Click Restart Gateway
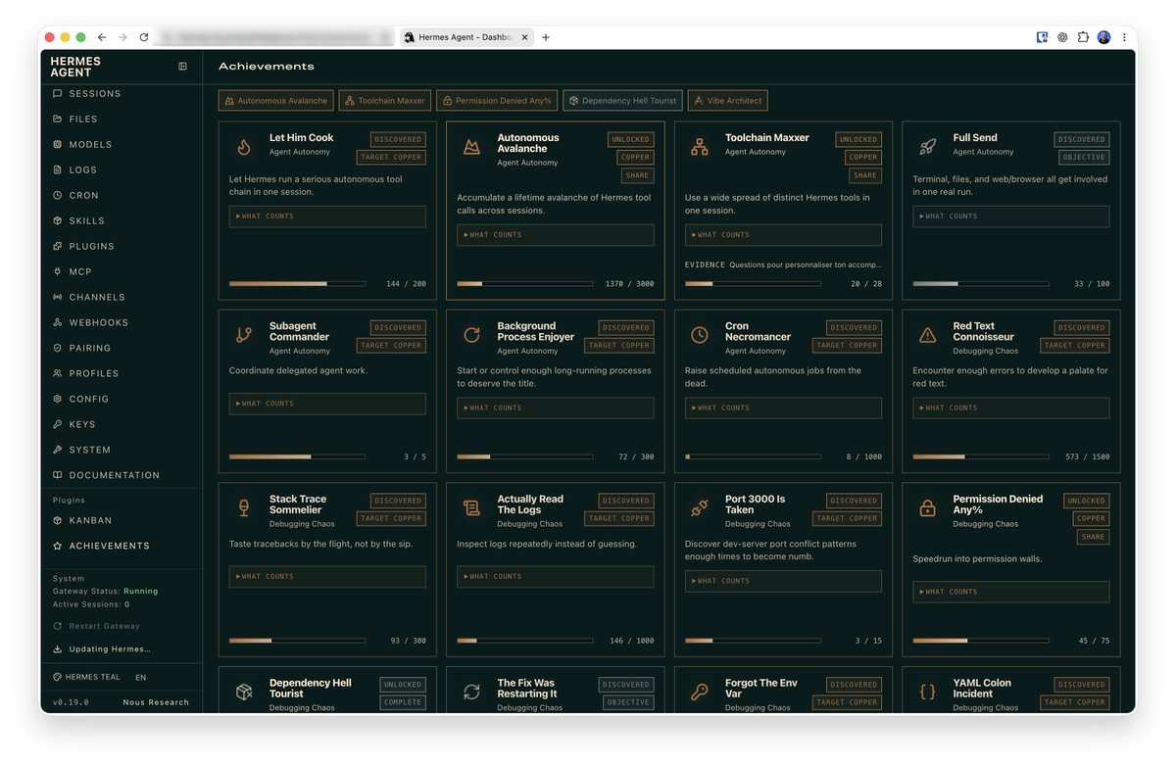 tap(98, 626)
